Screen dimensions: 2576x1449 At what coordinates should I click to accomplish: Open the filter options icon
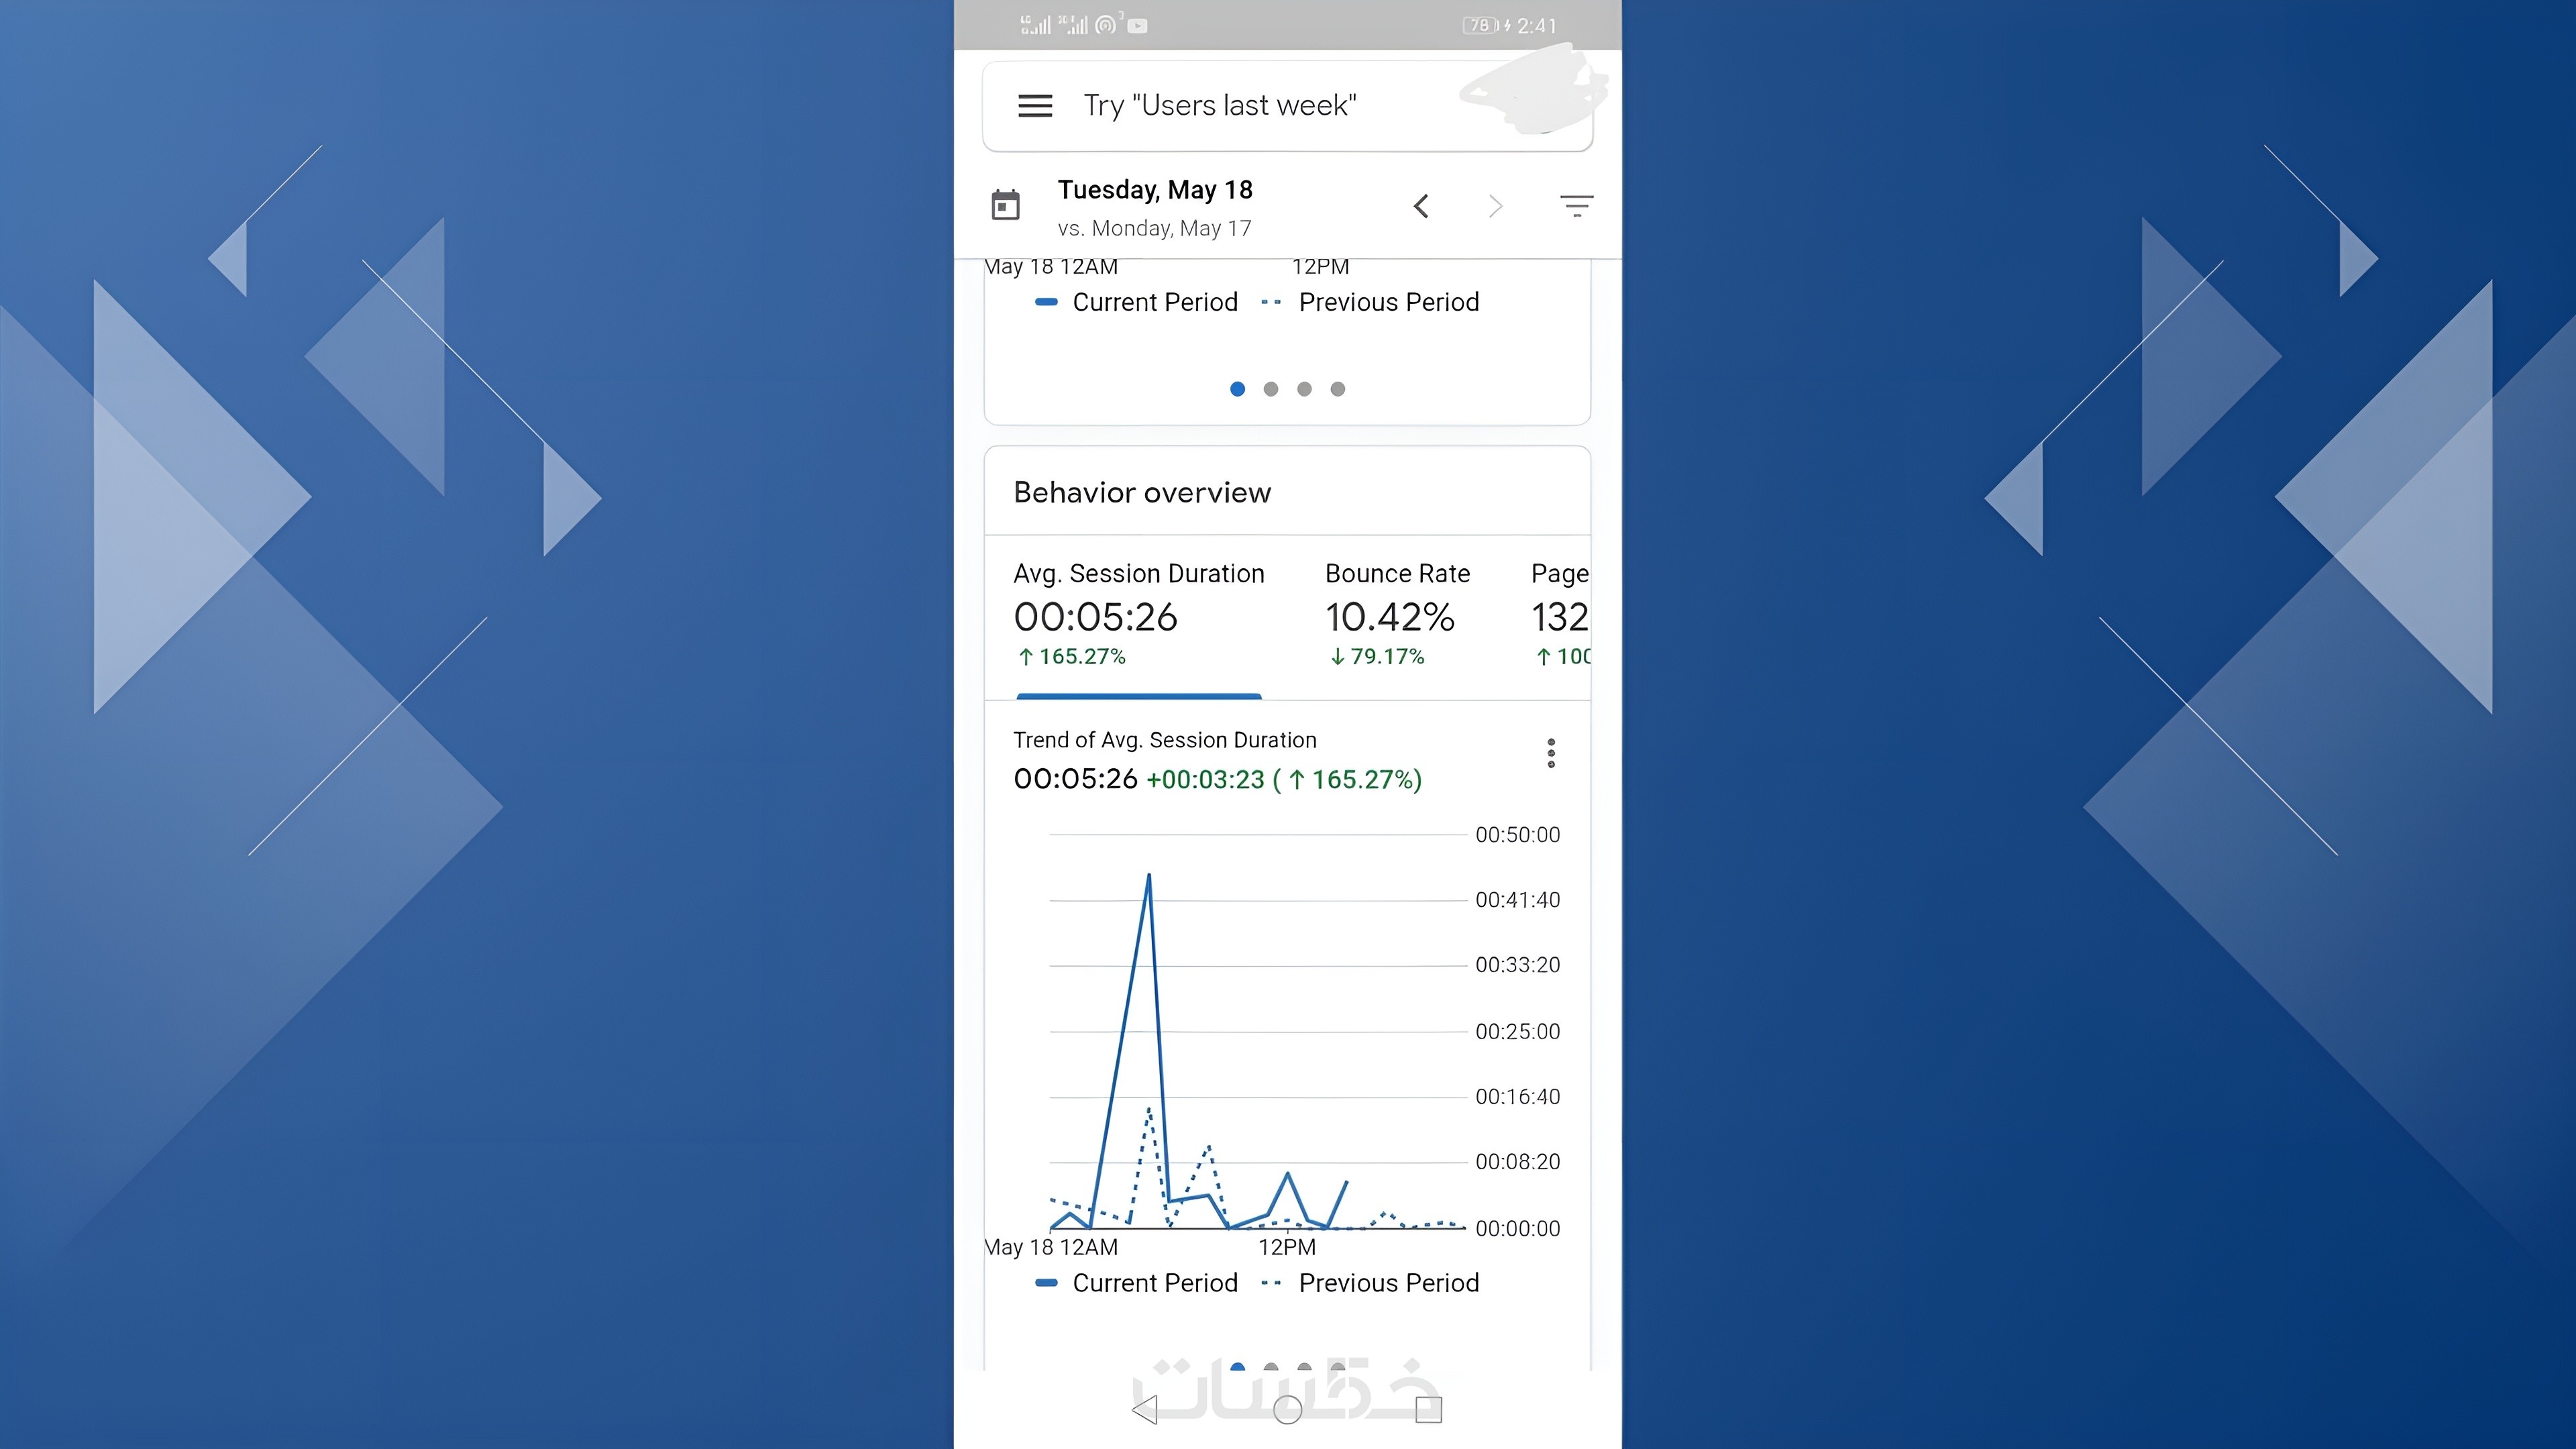coord(1576,206)
